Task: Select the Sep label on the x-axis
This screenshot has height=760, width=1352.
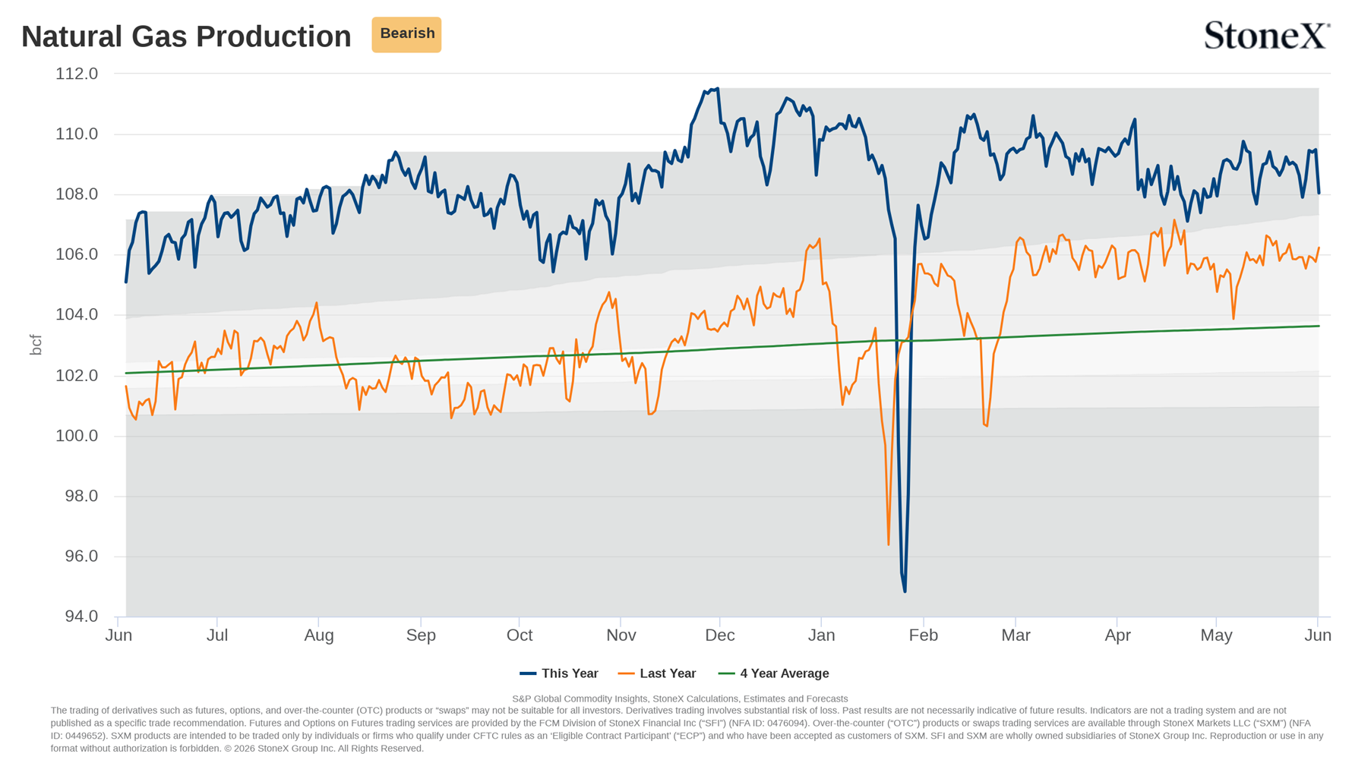Action: point(421,635)
